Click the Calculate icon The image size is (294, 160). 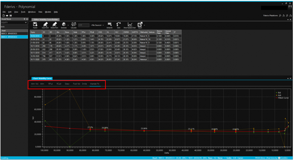pyautogui.click(x=73, y=24)
